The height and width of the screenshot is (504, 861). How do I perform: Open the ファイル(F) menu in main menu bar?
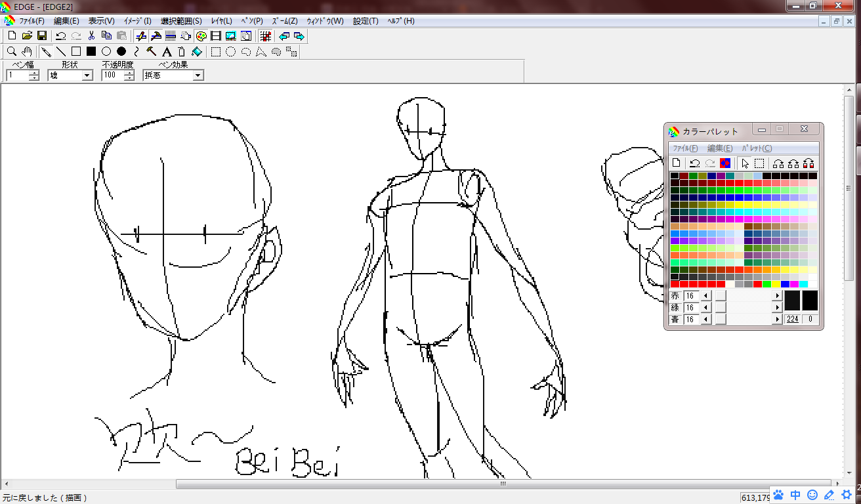pyautogui.click(x=31, y=21)
